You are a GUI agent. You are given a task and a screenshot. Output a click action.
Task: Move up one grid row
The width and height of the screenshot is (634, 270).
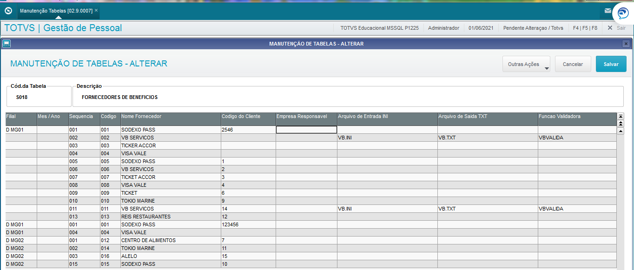(x=621, y=131)
